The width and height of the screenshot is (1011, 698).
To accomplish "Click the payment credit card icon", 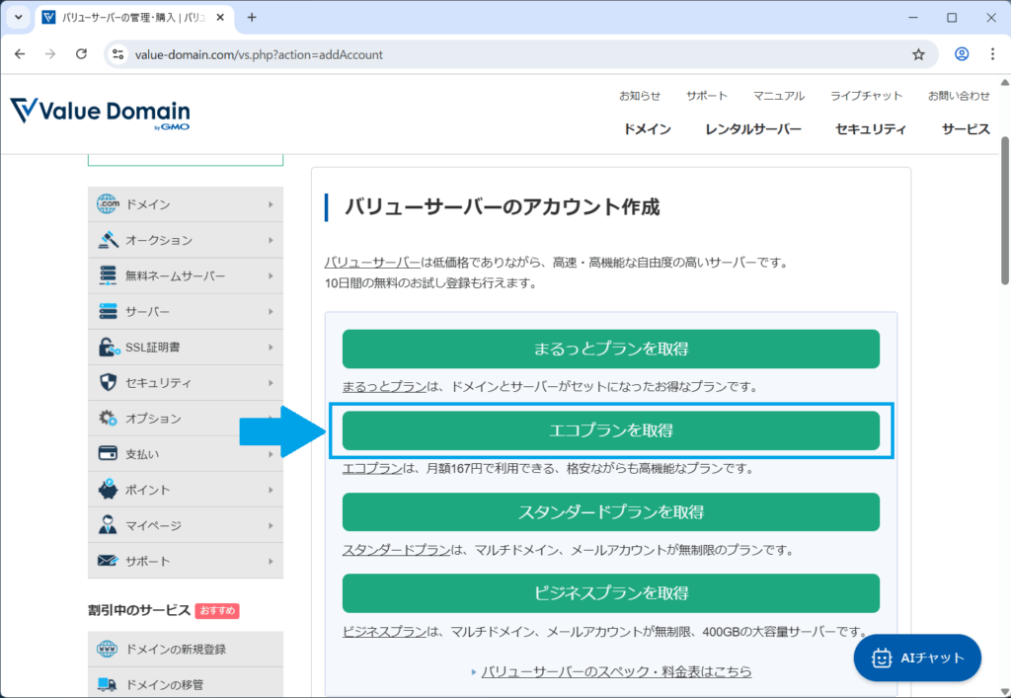I will [x=107, y=454].
